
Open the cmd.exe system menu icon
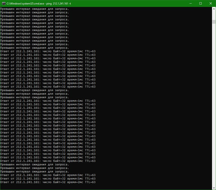pos(3,3)
